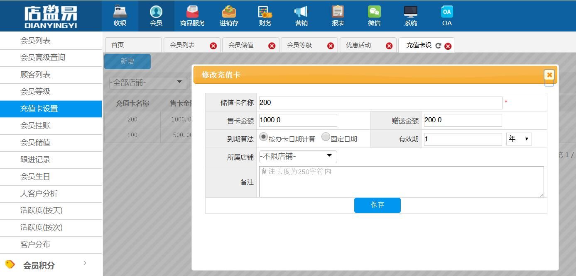Click the 备注 remarks text area
This screenshot has height=276, width=576.
coord(401,182)
